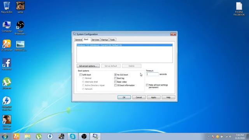The image size is (249, 140).
Task: Close the System Configuration window
Action: 173,34
